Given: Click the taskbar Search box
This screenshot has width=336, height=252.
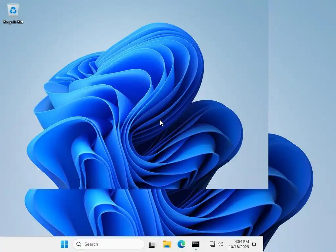Looking at the screenshot, I should point(109,244).
